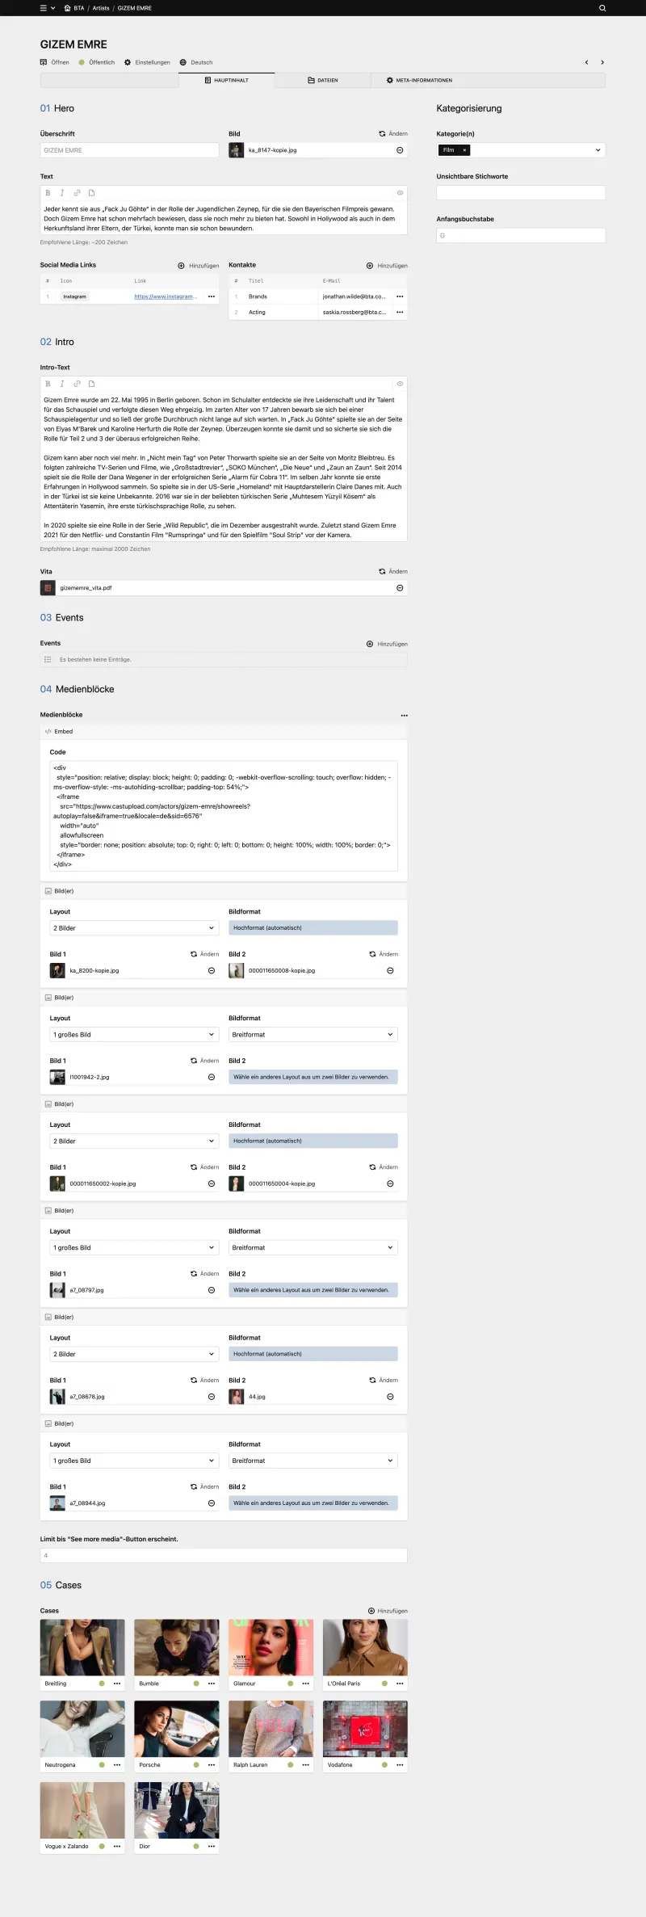Click Öffnen to preview the page

click(55, 62)
